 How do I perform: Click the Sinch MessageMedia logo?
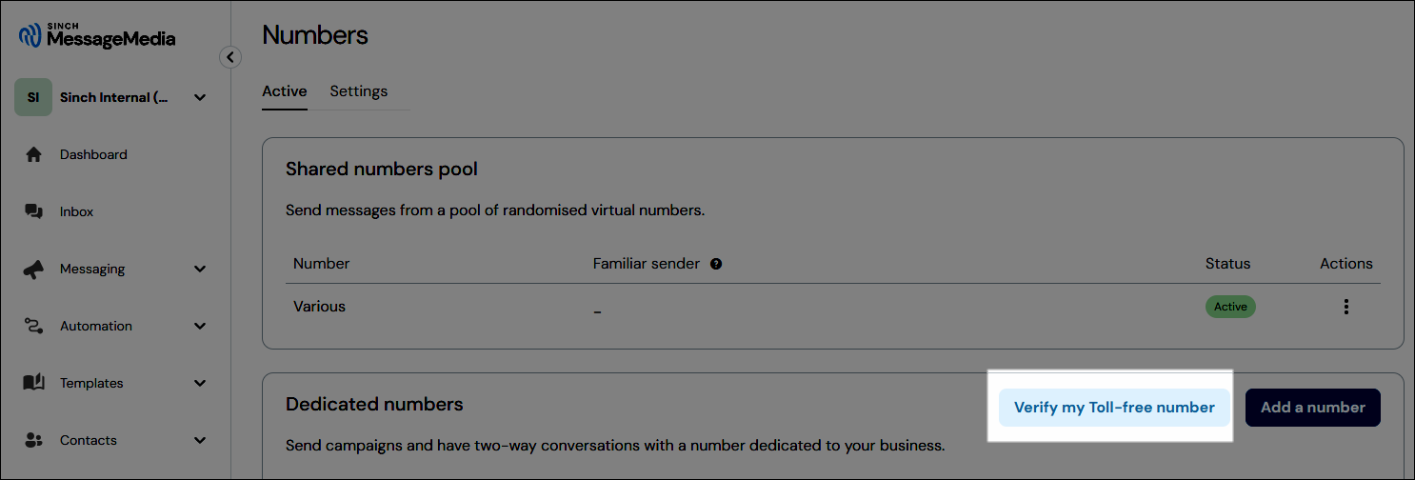pos(97,36)
